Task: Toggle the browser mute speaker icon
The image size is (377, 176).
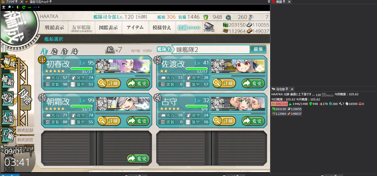Action: click(18, 7)
